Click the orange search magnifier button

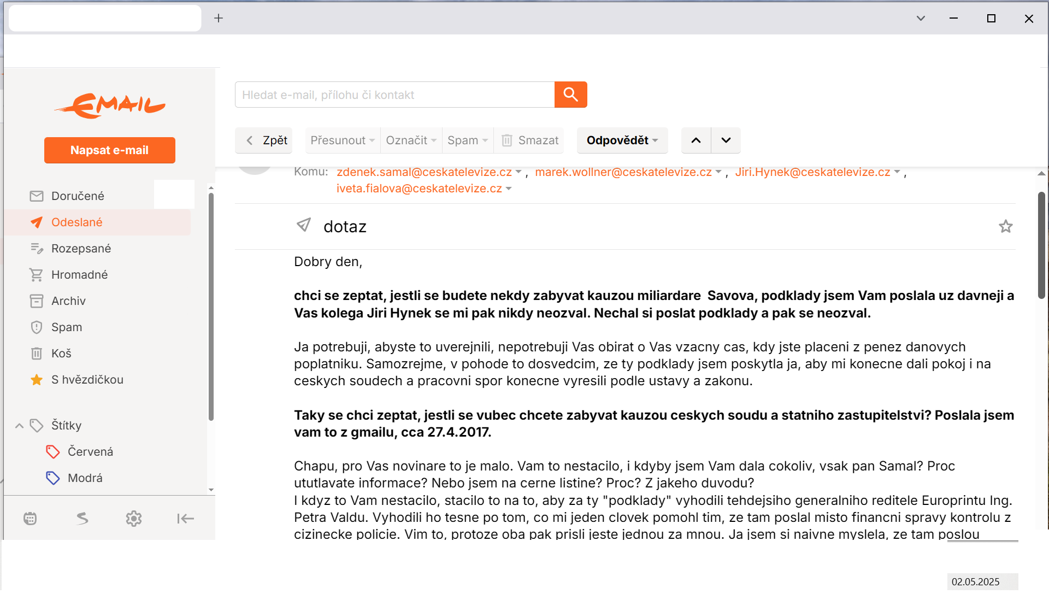pos(570,95)
